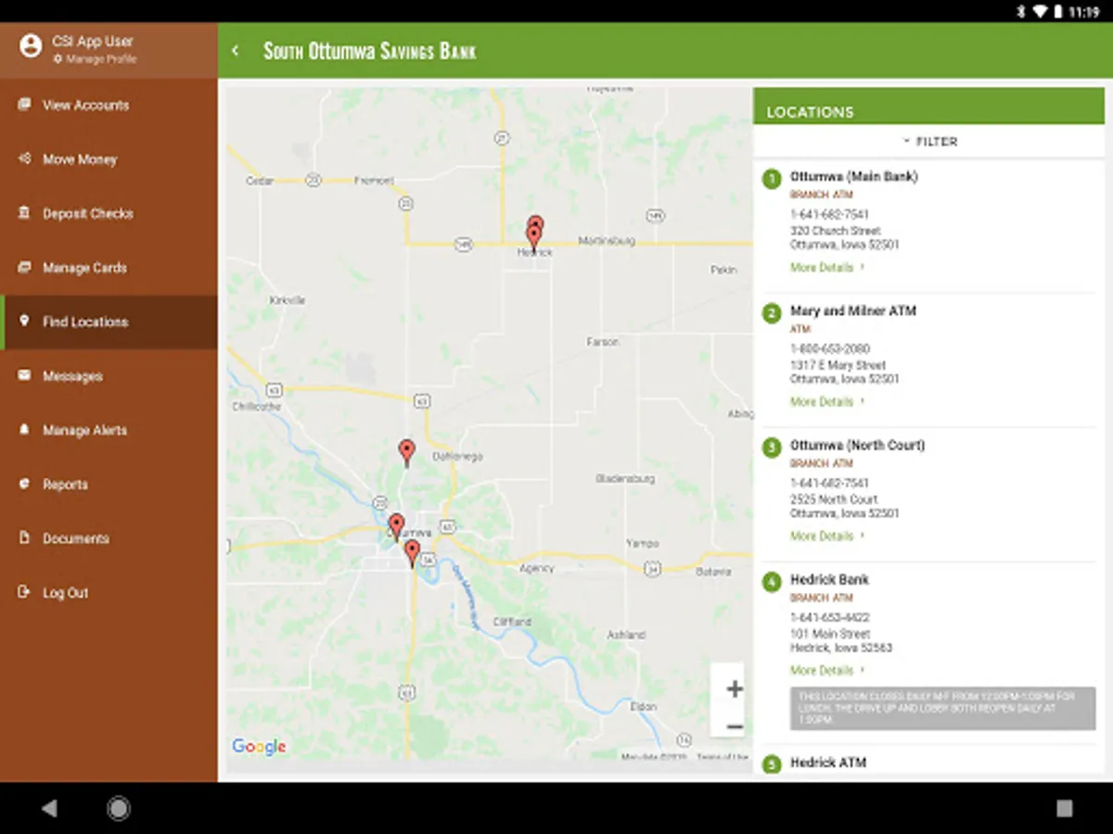The image size is (1113, 834).
Task: Open More Details for Ottumwa (North Court)
Action: pyautogui.click(x=827, y=537)
